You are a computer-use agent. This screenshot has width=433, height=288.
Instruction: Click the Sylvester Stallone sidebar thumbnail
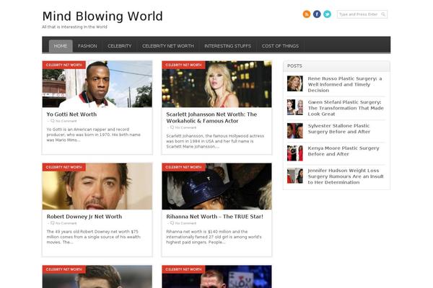295,130
